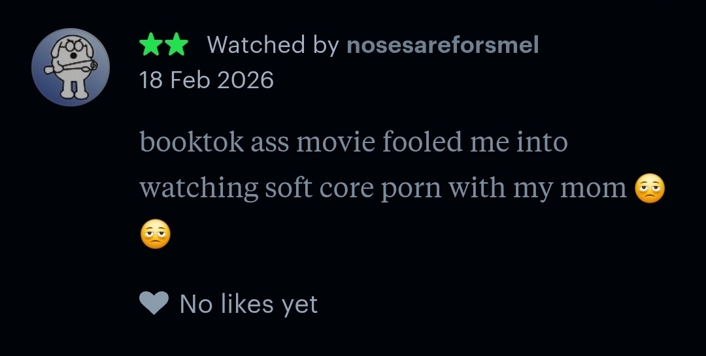Open the nosesareforsmel username link

[x=442, y=45]
